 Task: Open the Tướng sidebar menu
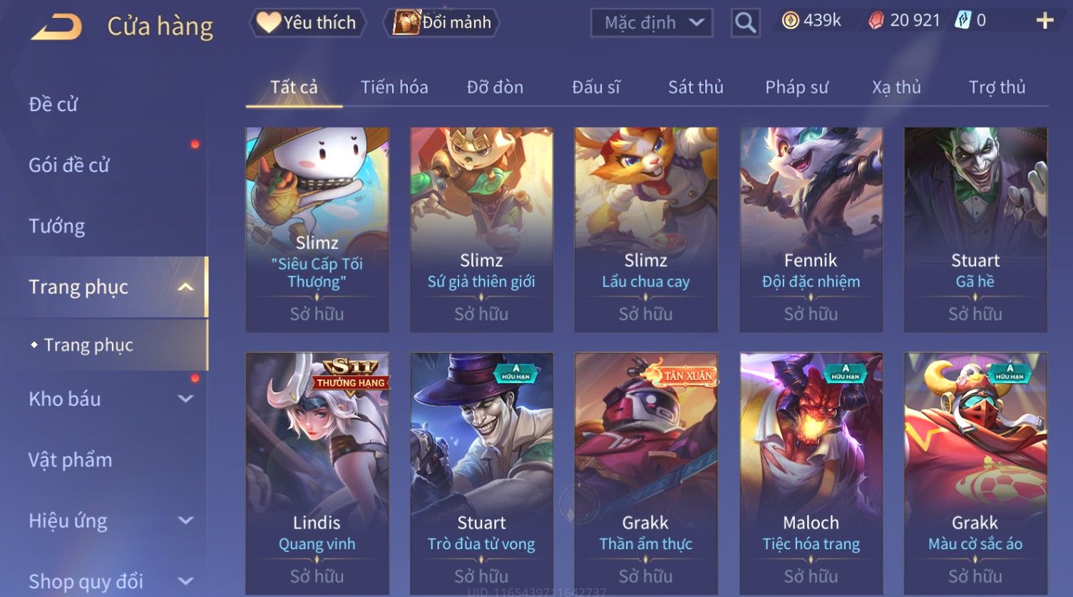[x=57, y=226]
